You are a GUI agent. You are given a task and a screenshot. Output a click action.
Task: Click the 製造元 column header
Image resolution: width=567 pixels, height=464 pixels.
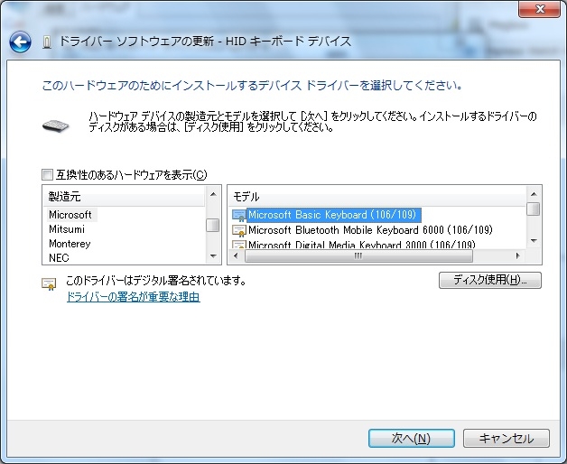[x=124, y=197]
